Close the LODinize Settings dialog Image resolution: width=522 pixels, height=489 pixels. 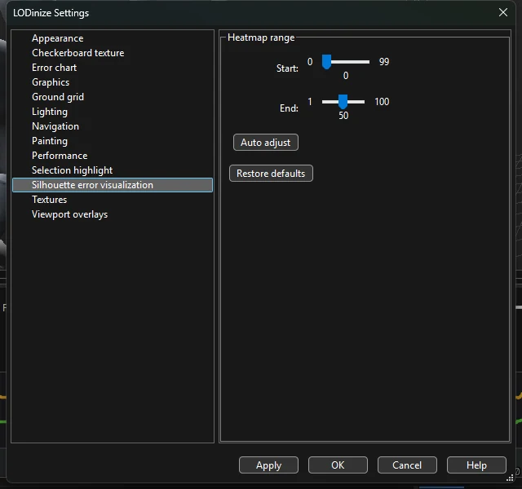(x=503, y=13)
